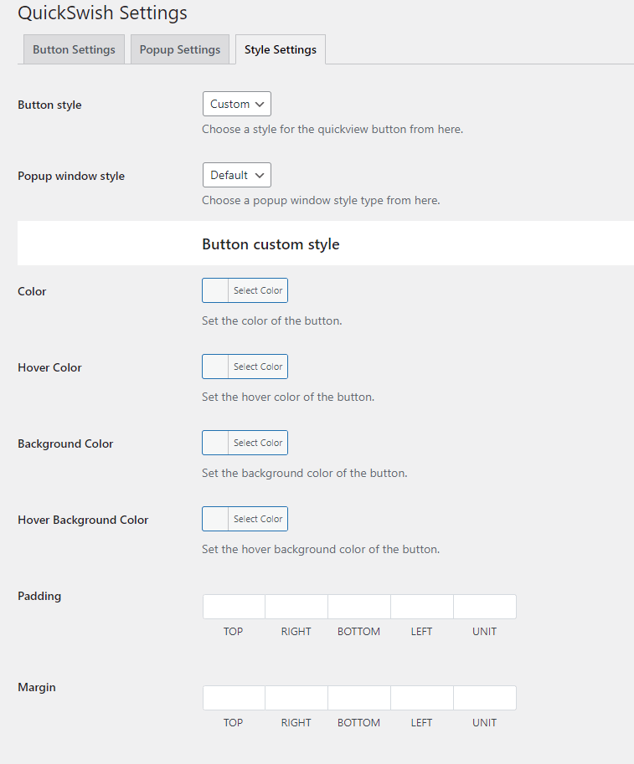
Task: Select the Style Settings tab
Action: [x=281, y=49]
